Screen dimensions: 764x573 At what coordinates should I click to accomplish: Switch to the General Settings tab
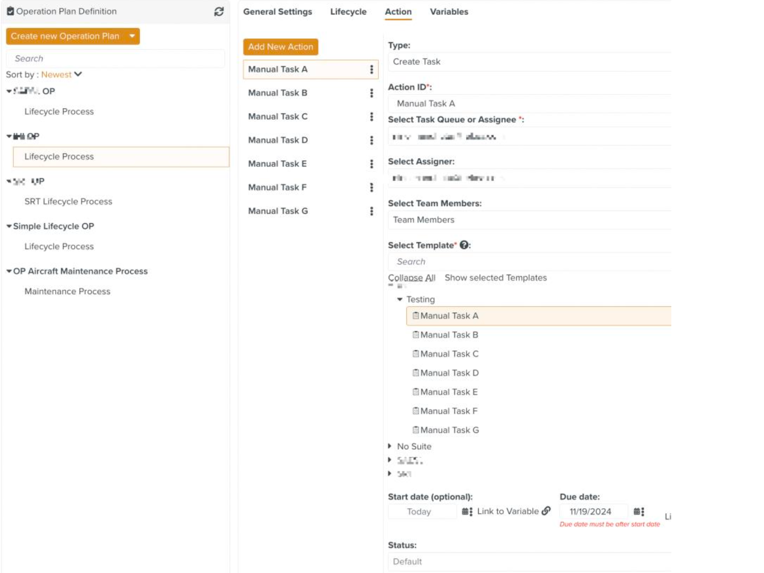pos(277,12)
